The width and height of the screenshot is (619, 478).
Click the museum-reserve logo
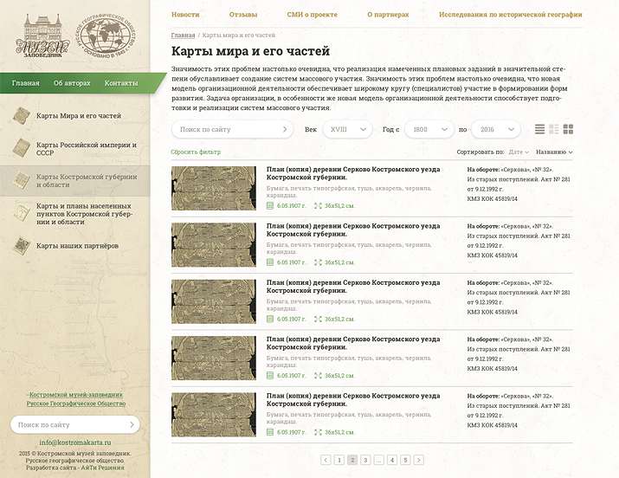(x=42, y=36)
